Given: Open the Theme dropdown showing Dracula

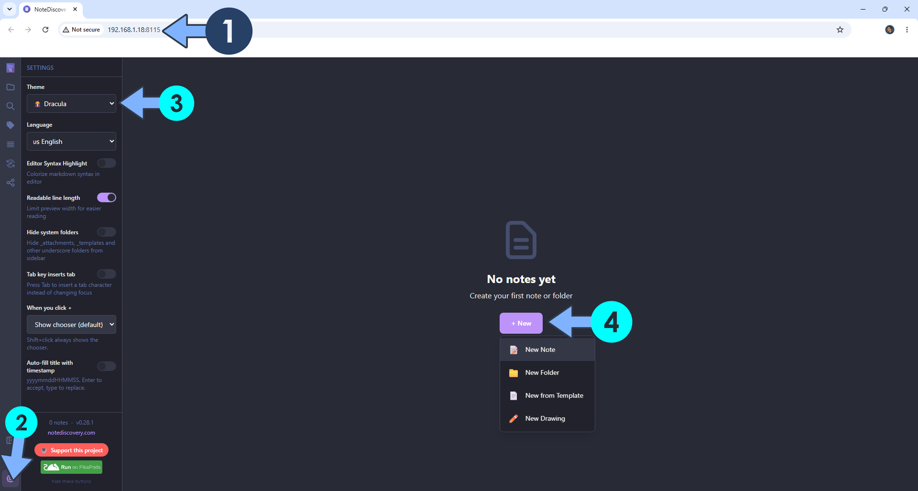Looking at the screenshot, I should point(71,104).
